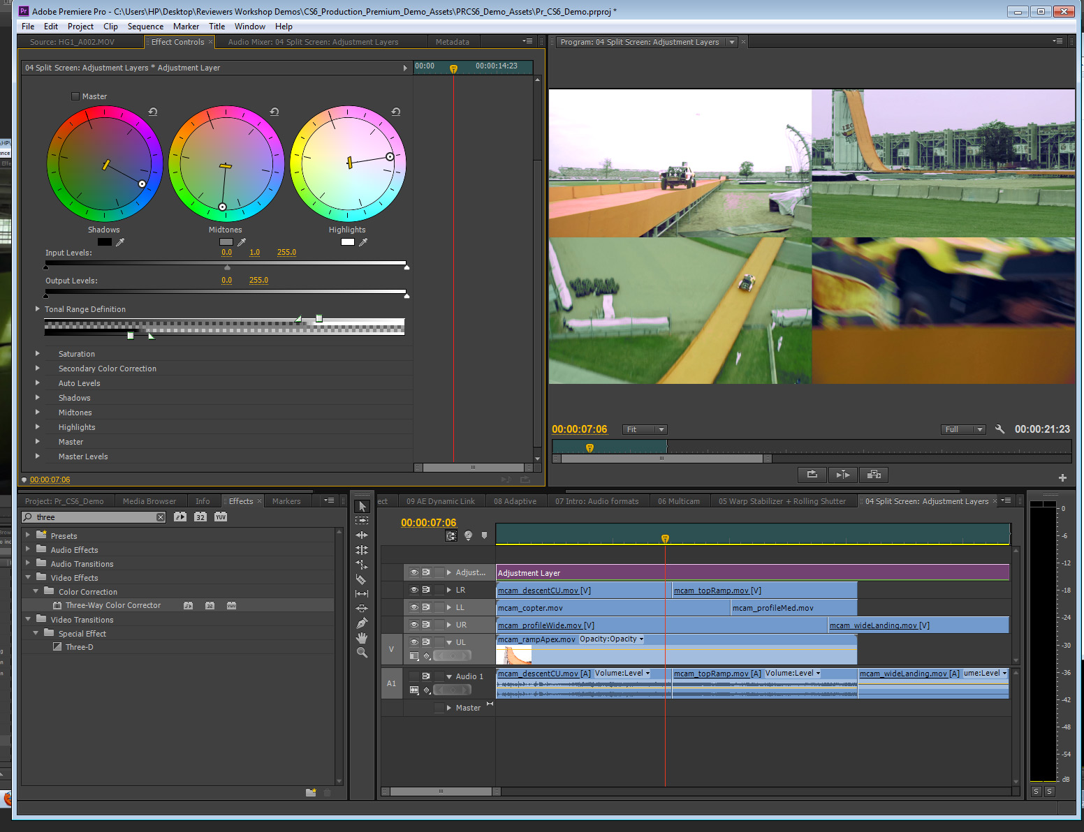Open the Fit zoom level dropdown

coord(645,429)
